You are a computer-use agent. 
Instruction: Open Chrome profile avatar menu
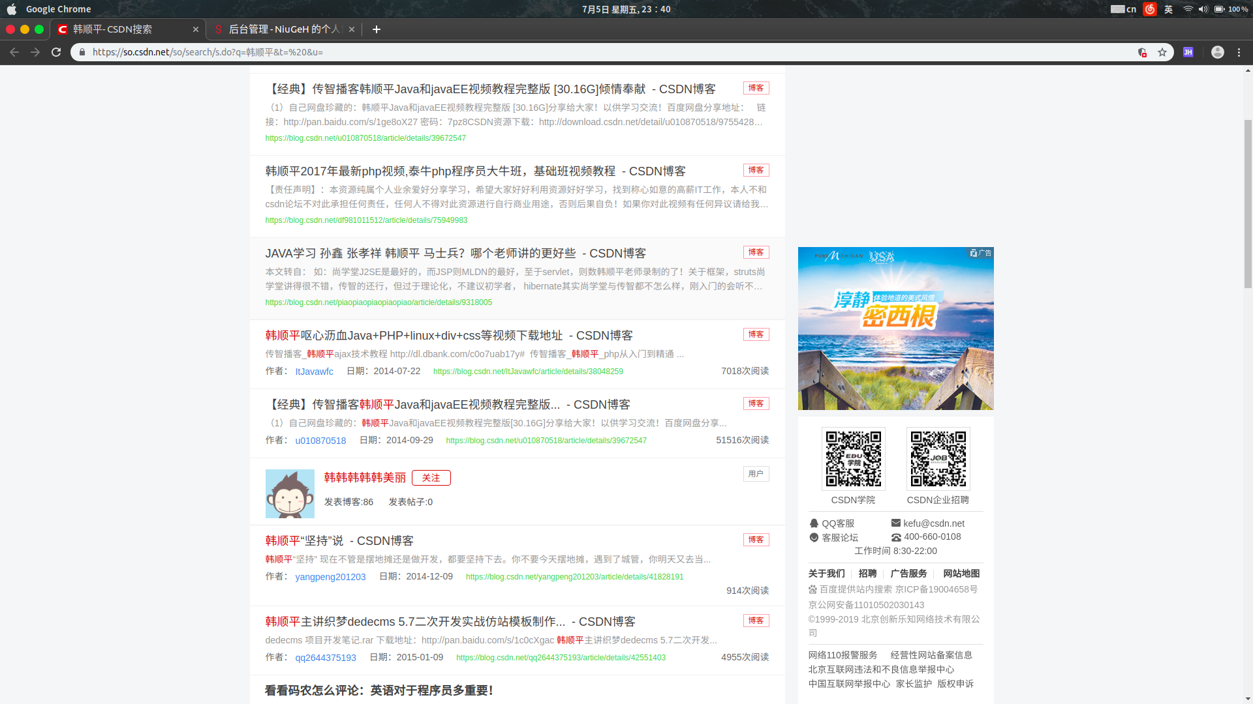click(x=1218, y=52)
